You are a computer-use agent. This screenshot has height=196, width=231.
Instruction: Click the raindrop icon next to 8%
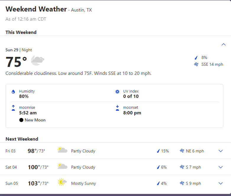(x=196, y=57)
